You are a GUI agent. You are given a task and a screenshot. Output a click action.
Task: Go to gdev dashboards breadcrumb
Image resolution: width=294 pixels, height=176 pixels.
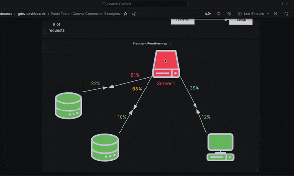[31, 14]
